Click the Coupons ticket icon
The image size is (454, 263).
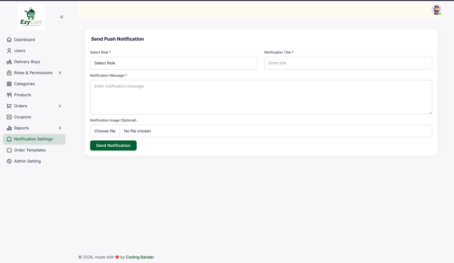point(9,117)
